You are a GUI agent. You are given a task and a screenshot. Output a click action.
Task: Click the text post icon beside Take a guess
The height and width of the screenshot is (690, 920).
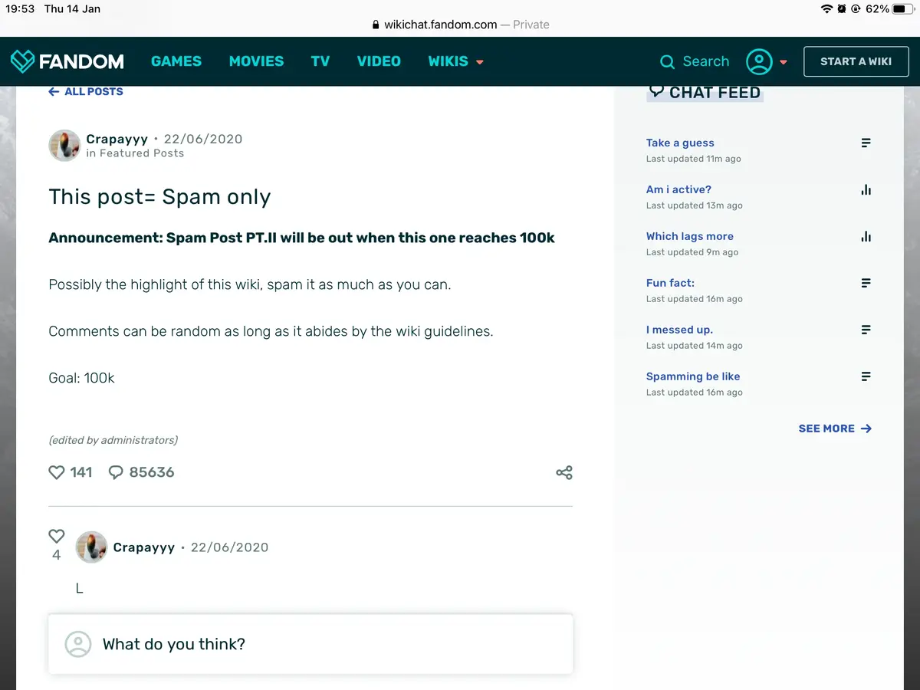[866, 143]
